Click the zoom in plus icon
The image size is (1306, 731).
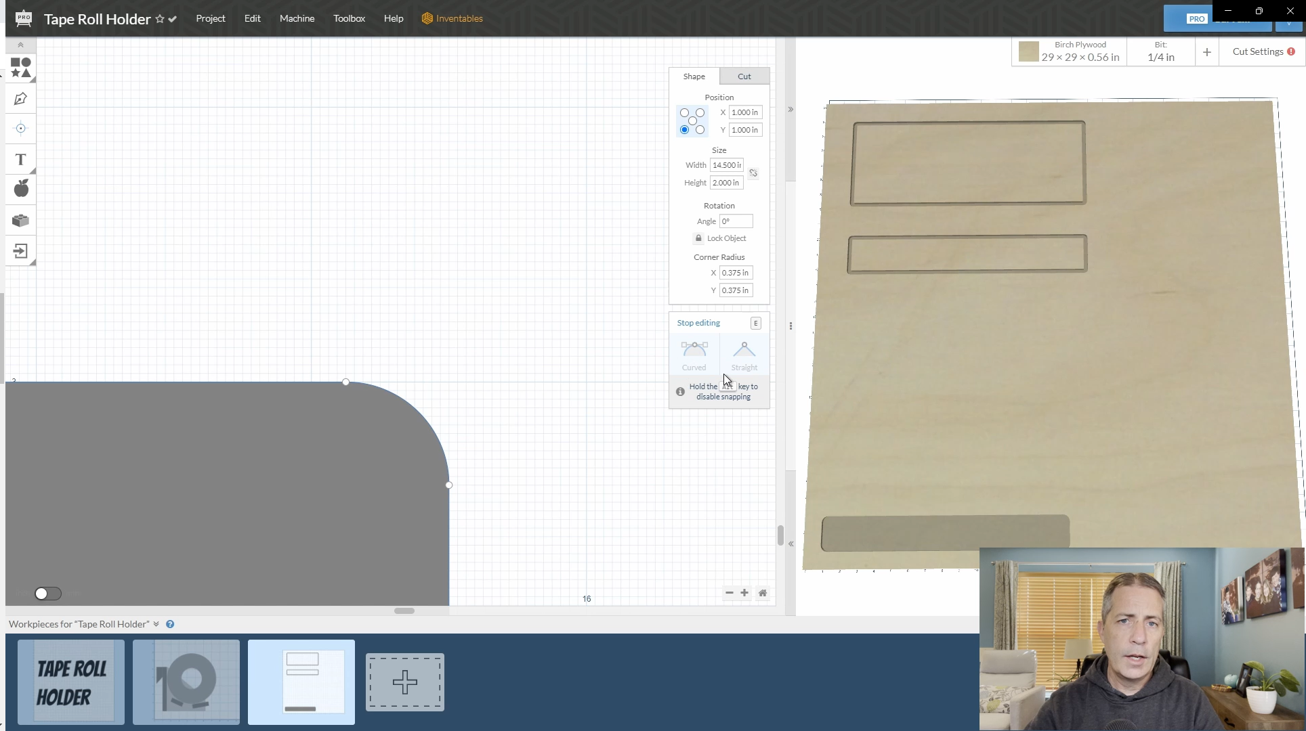(x=744, y=593)
